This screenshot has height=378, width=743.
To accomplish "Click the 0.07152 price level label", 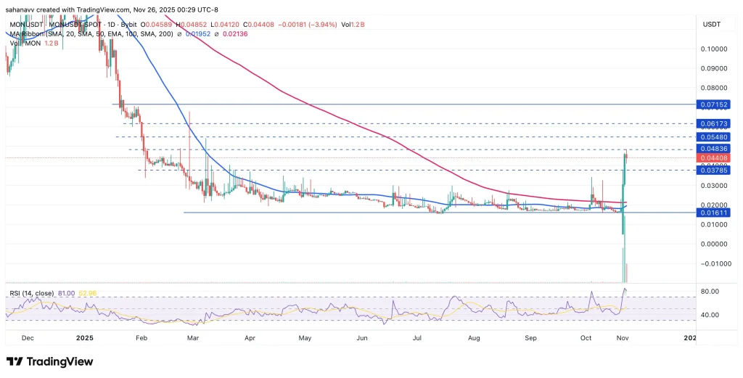I will coord(713,104).
